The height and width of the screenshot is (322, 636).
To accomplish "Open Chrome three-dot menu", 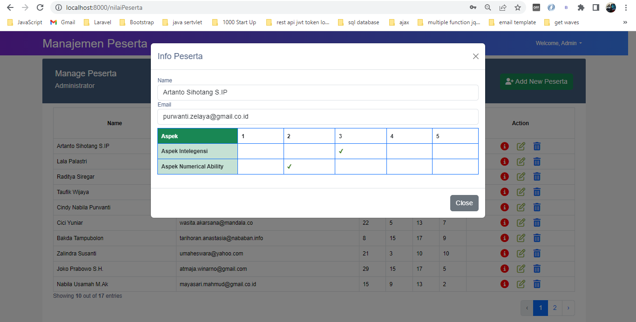I will [626, 7].
